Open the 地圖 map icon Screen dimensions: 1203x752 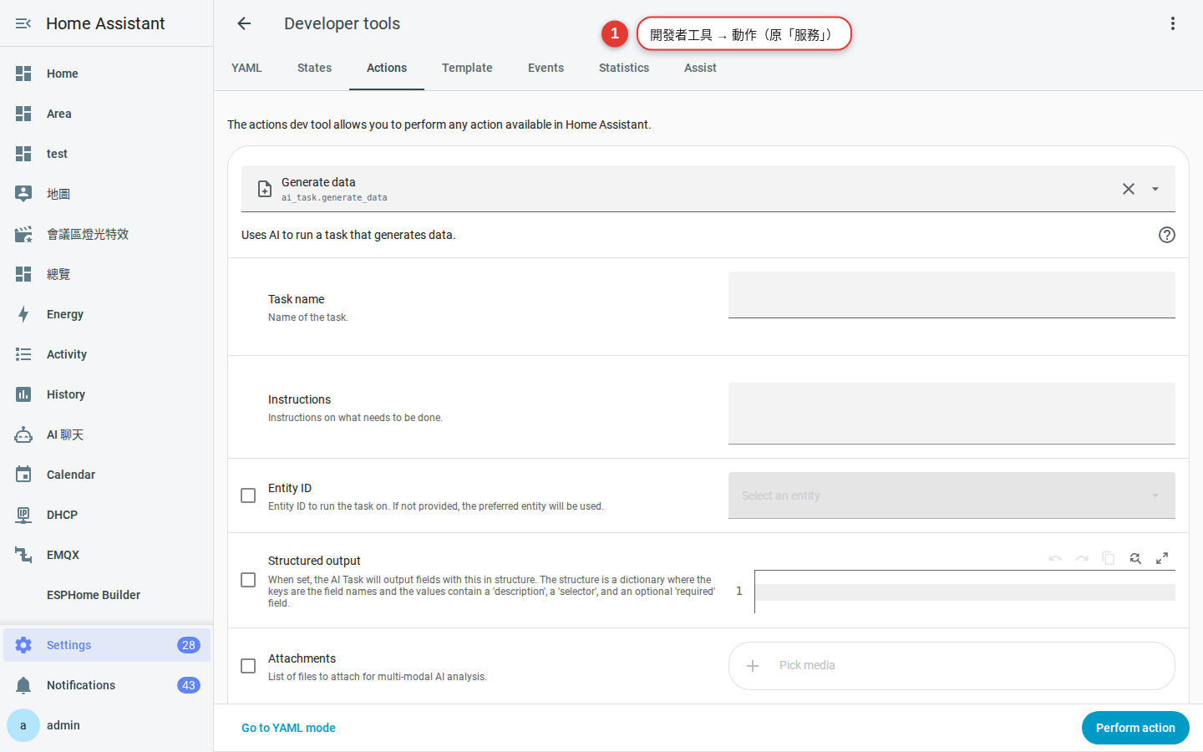pos(23,194)
